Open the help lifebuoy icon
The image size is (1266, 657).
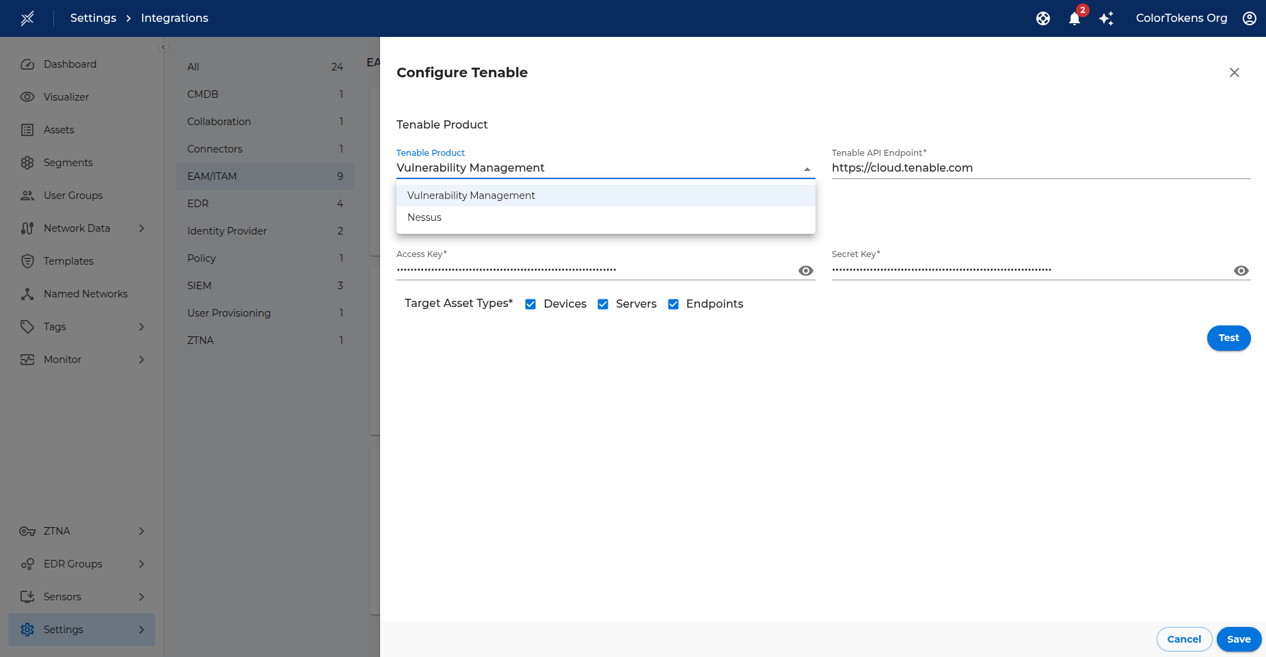pos(1042,18)
